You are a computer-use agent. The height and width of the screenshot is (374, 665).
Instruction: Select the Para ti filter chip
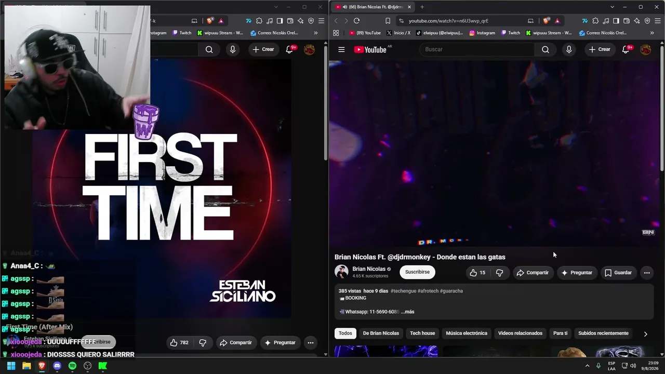click(561, 333)
